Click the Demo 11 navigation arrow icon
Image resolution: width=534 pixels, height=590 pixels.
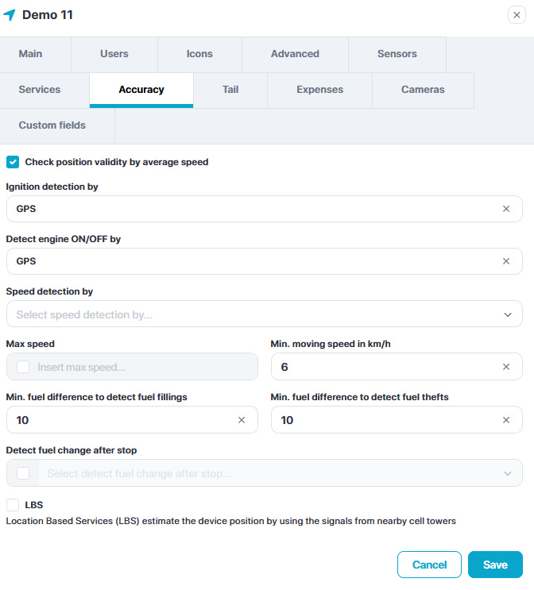tap(10, 15)
